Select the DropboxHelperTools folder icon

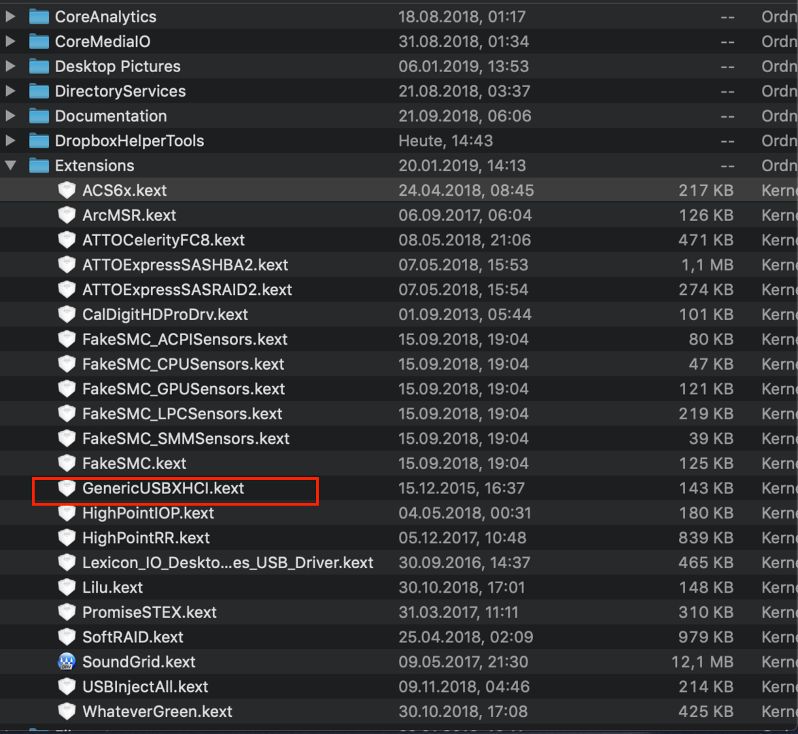(x=39, y=141)
